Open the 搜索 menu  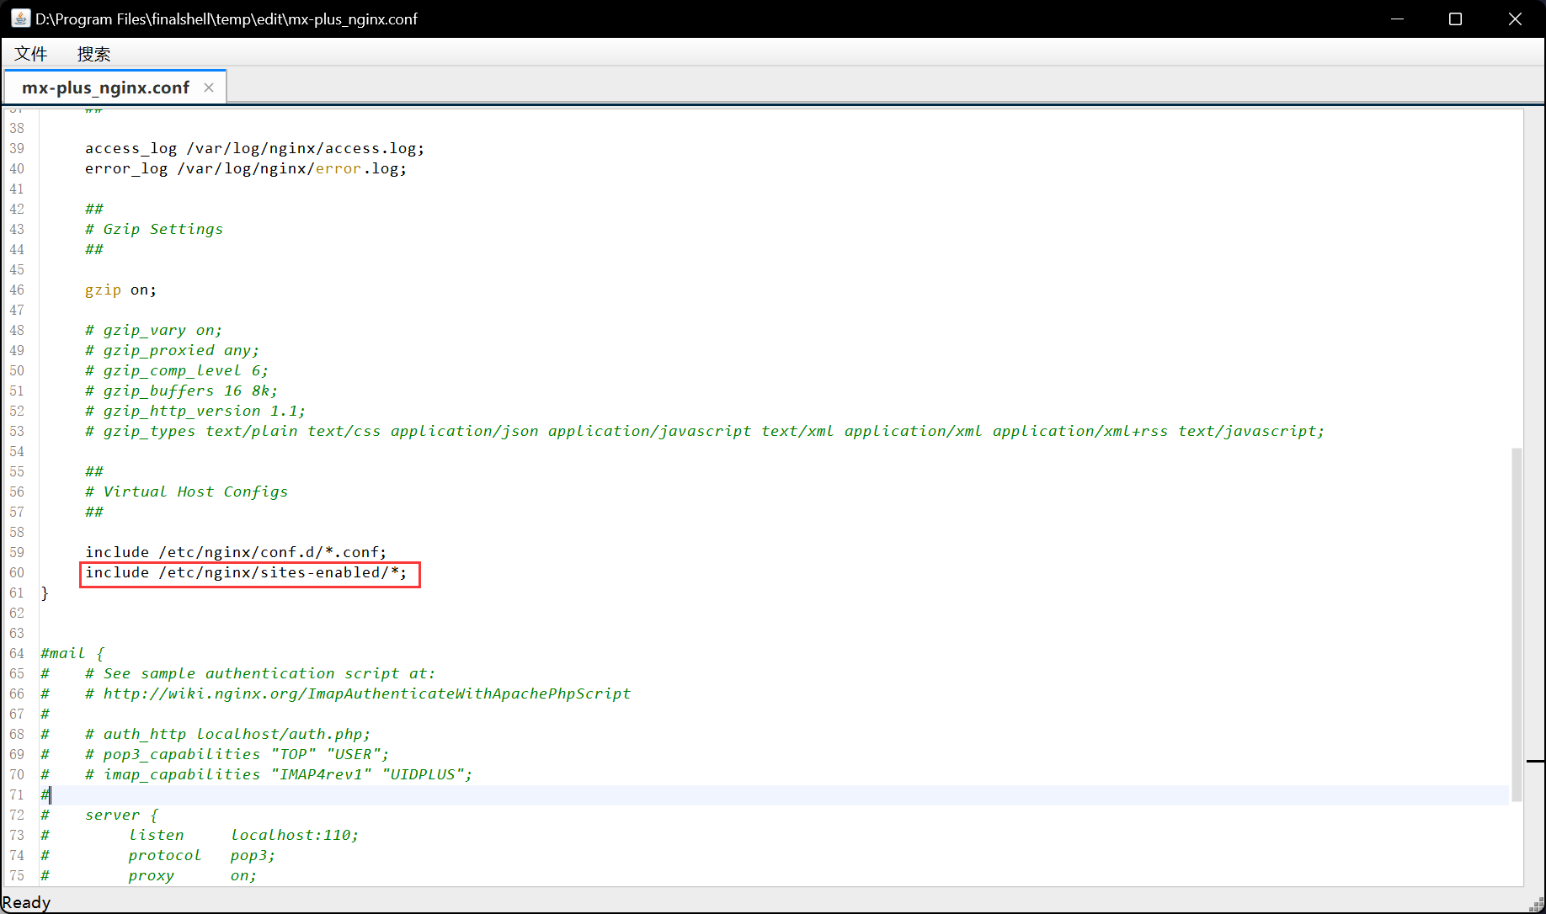coord(93,54)
